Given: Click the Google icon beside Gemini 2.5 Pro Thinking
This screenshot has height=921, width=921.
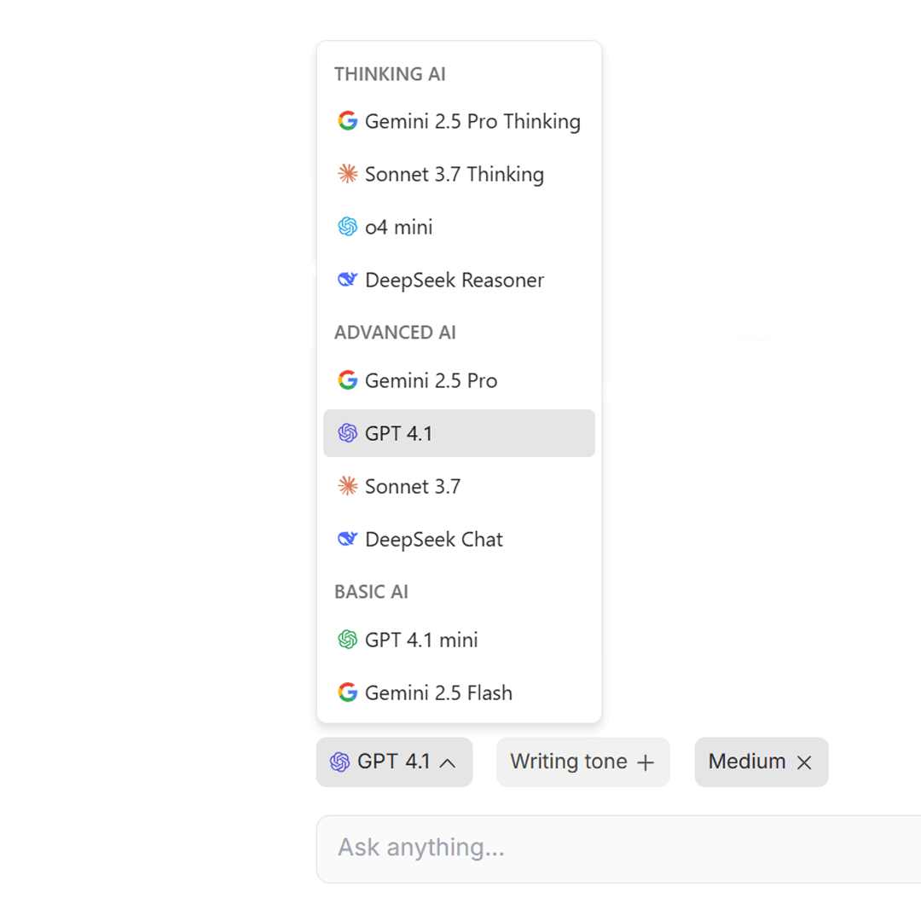Looking at the screenshot, I should coord(347,121).
